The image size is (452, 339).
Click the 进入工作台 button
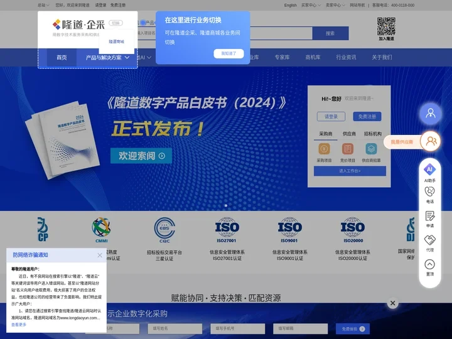pyautogui.click(x=350, y=171)
